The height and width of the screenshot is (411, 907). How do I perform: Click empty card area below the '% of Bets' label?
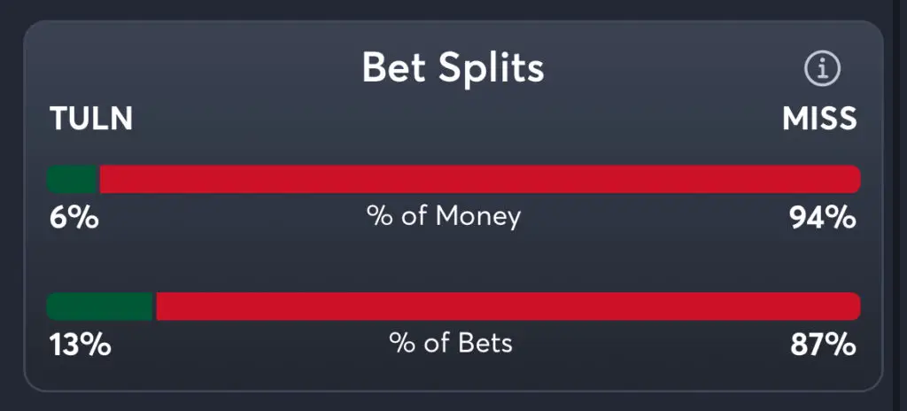(452, 374)
